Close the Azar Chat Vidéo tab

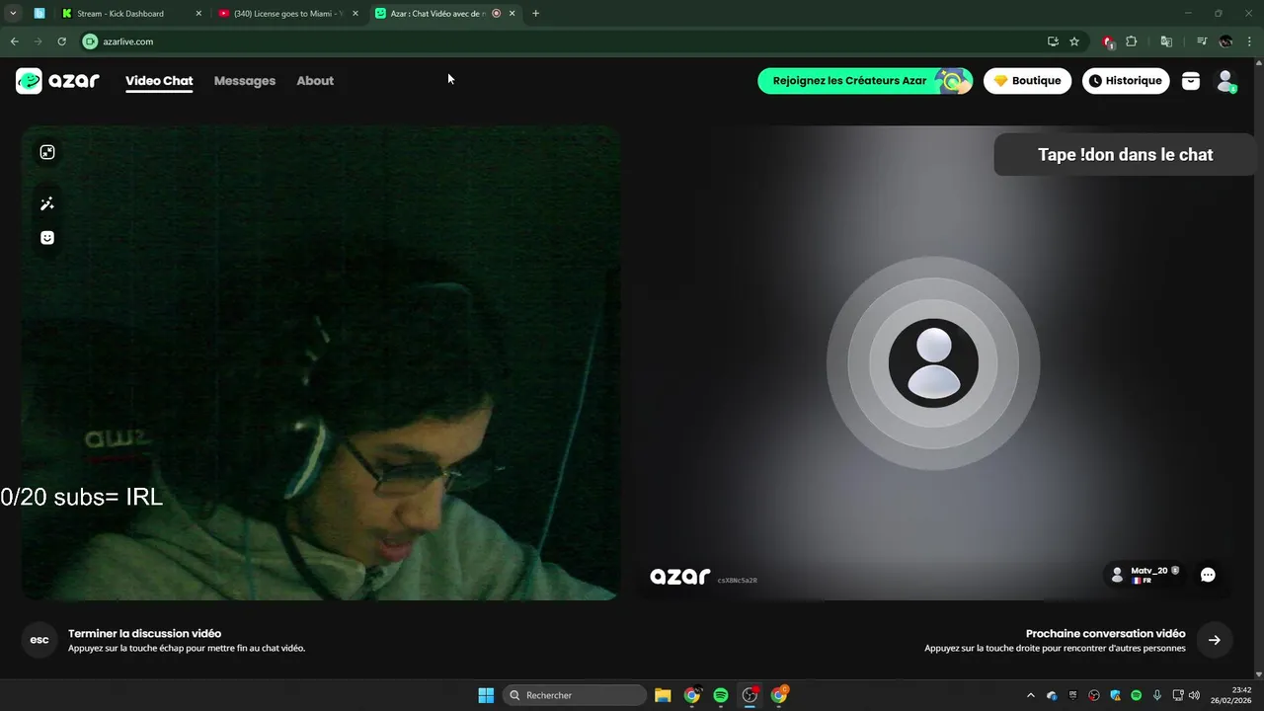[512, 14]
